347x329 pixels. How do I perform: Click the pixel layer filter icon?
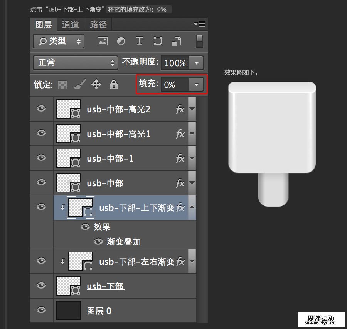tap(102, 41)
